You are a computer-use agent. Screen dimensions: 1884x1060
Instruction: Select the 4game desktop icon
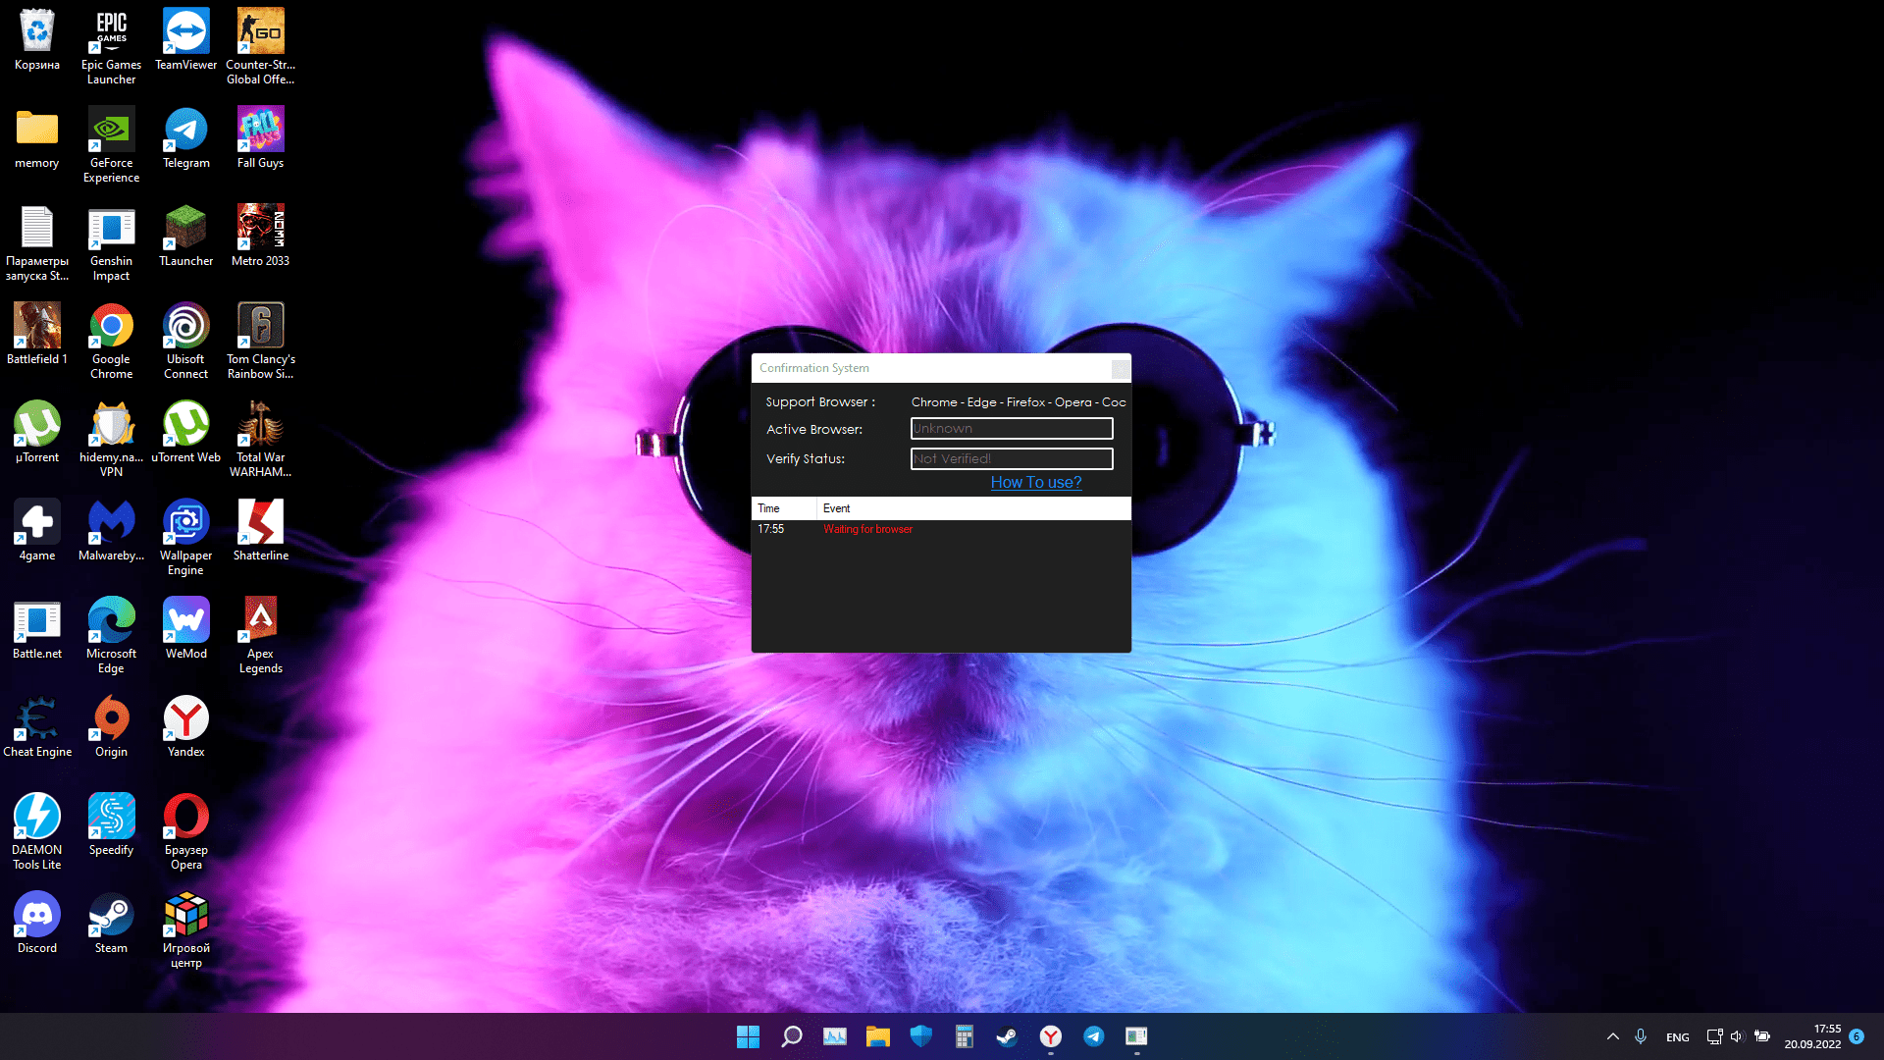pyautogui.click(x=37, y=531)
